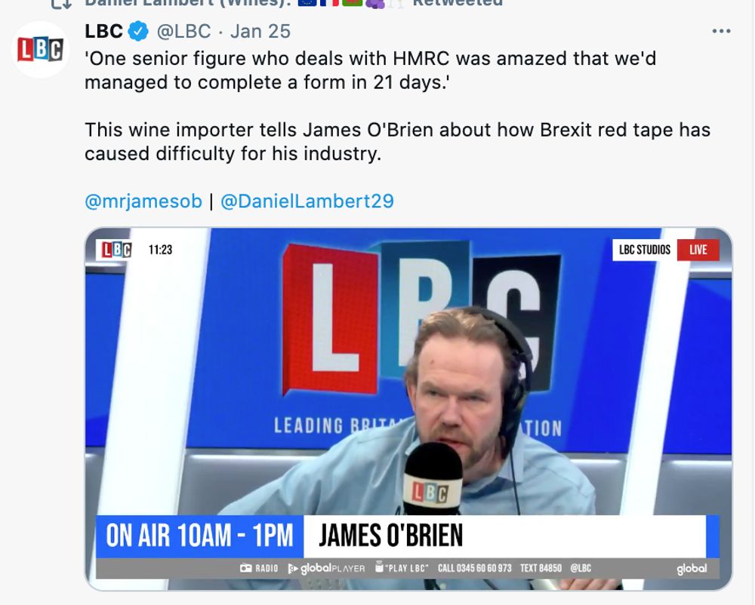Open the @mrjamesob mention link
This screenshot has width=755, height=605.
pos(143,201)
